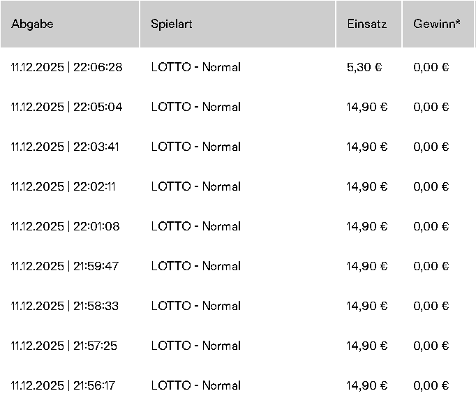Screen dimensions: 476x398
Task: Open the entry submitted at 21:59:47
Action: pyautogui.click(x=67, y=266)
